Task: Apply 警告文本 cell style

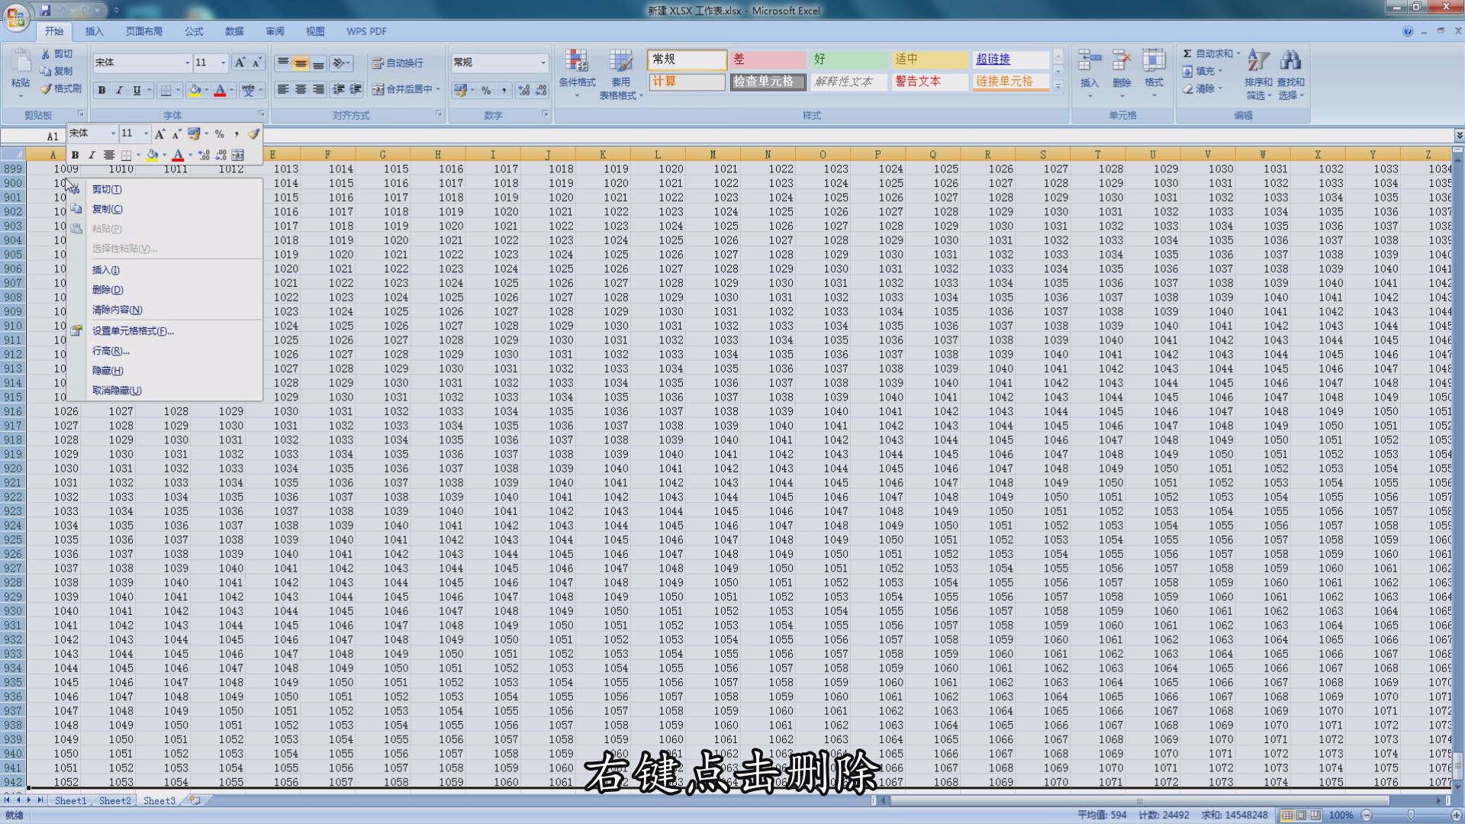Action: pyautogui.click(x=930, y=82)
